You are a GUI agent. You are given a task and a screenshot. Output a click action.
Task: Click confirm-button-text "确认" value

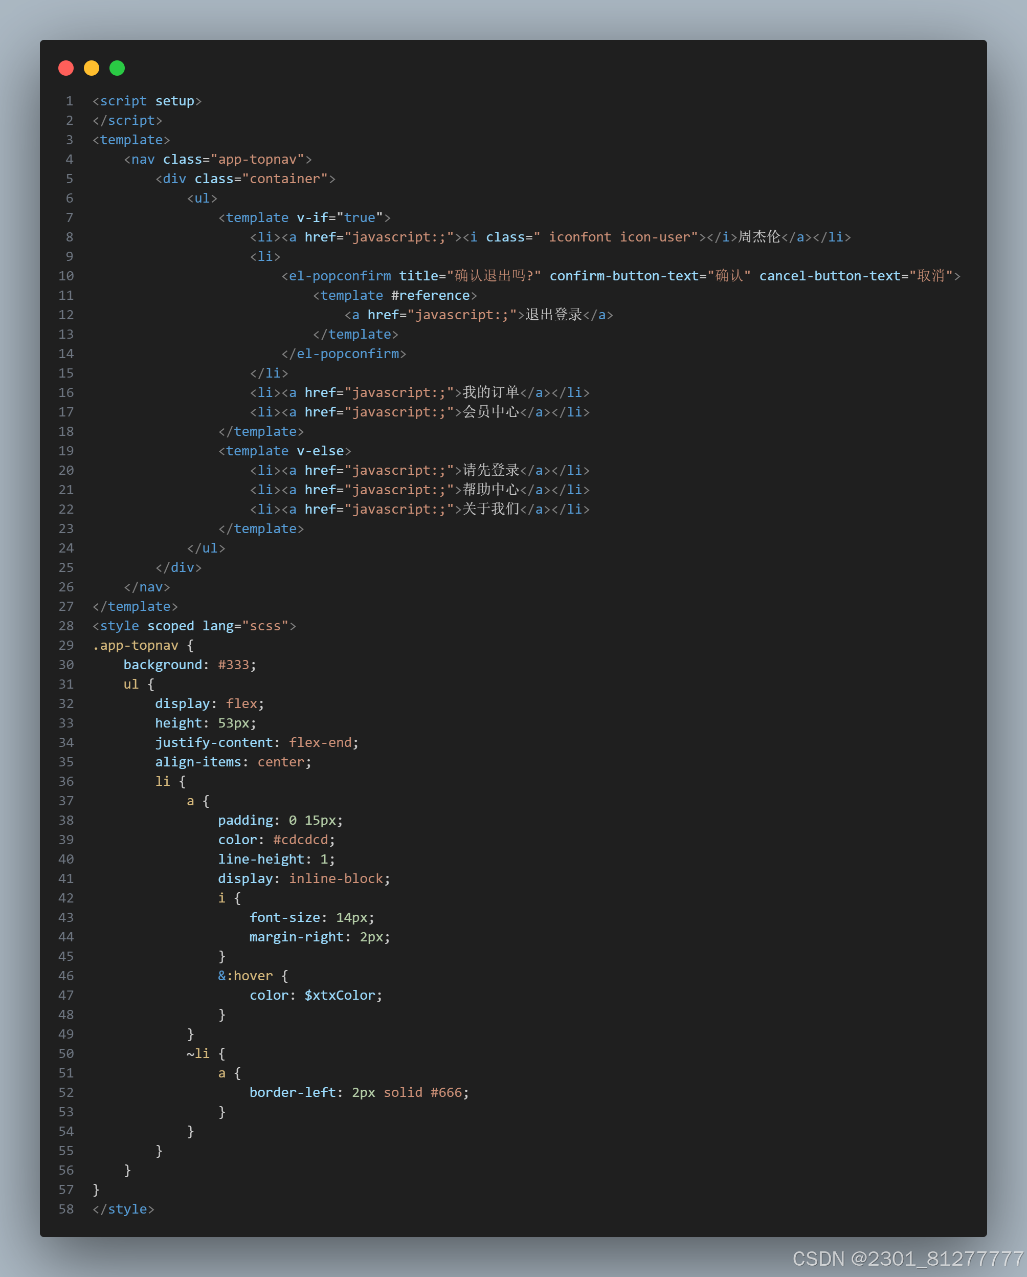729,276
